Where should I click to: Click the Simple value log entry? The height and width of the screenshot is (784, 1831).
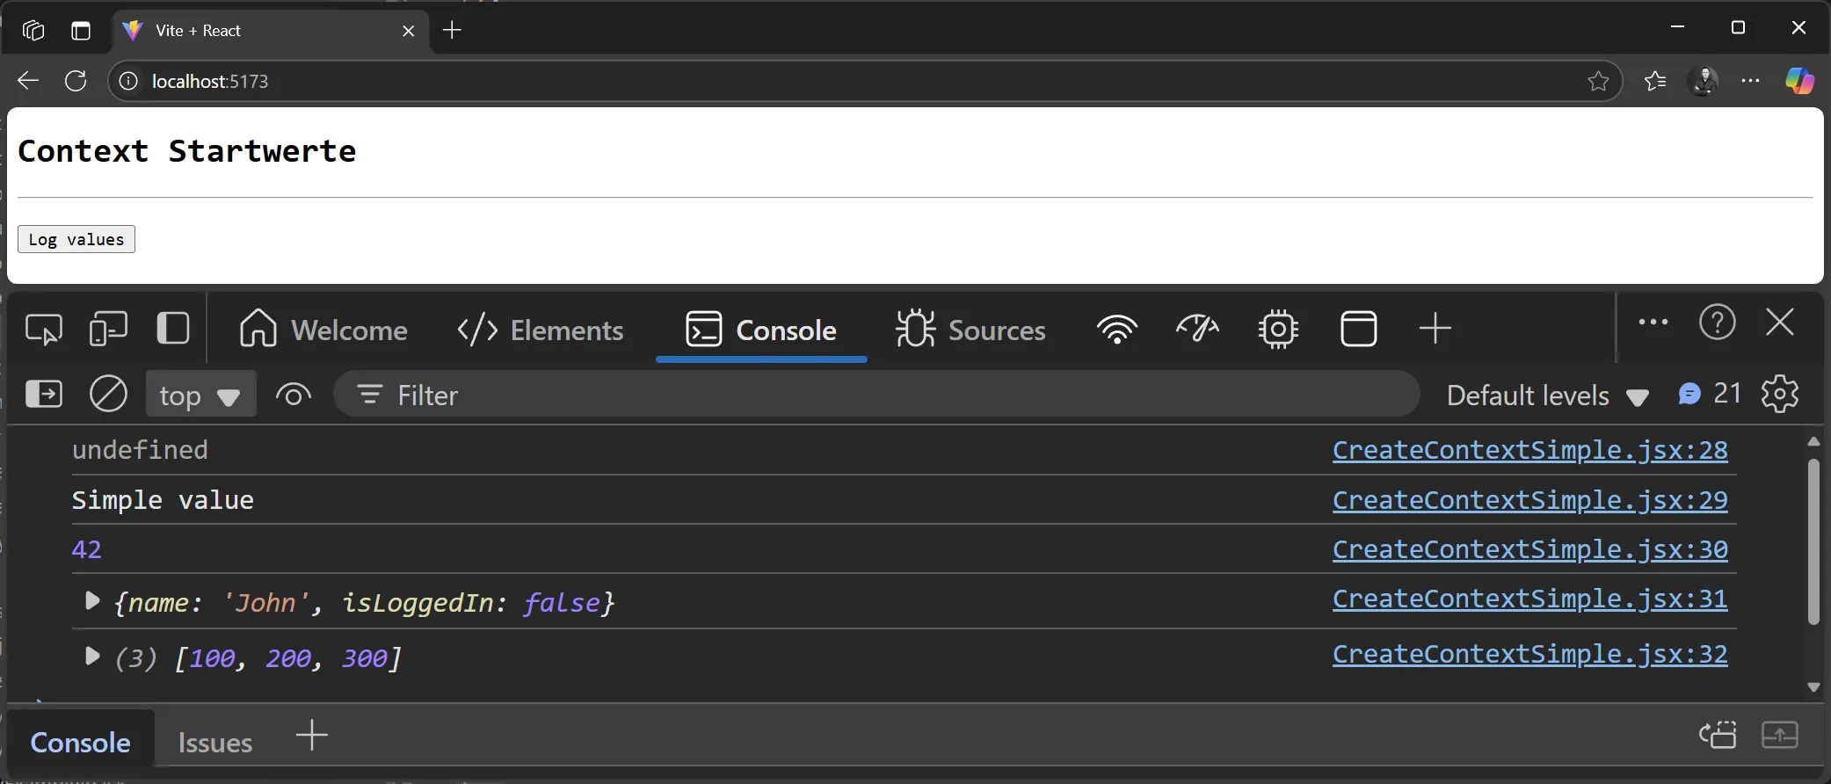tap(163, 500)
